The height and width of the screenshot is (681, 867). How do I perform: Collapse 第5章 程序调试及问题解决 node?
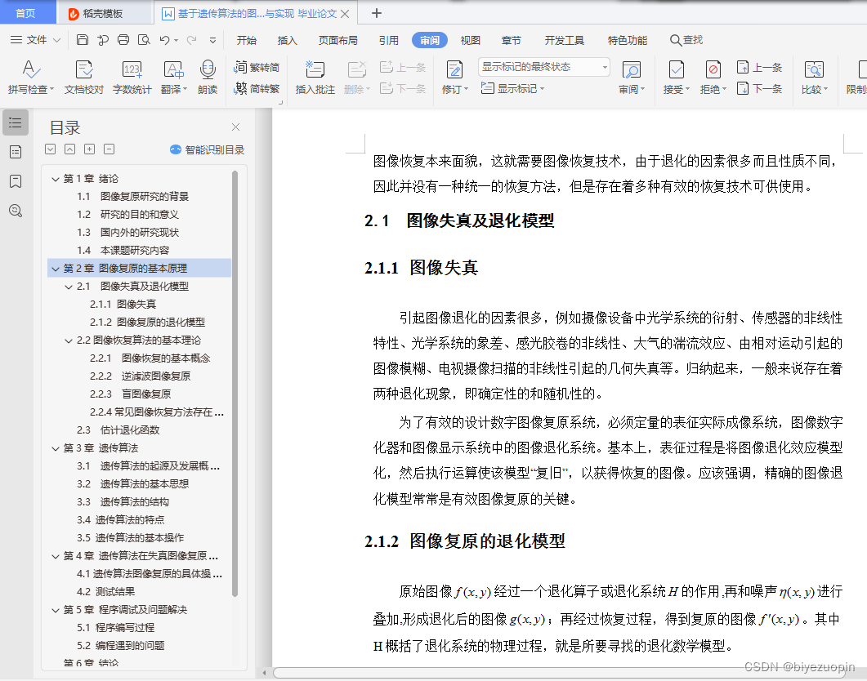56,610
